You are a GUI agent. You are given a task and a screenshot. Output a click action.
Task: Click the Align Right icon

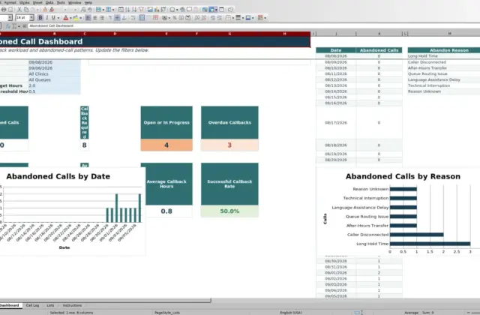point(102,18)
